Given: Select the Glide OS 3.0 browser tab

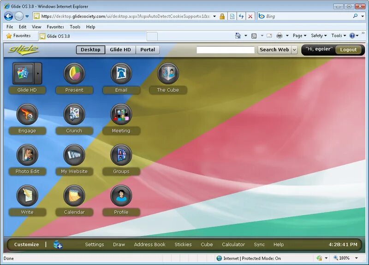Looking at the screenshot, I should point(92,36).
